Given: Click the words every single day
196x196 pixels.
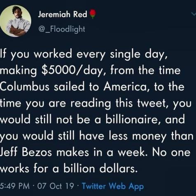Looking at the screenshot, I should click(x=122, y=54).
